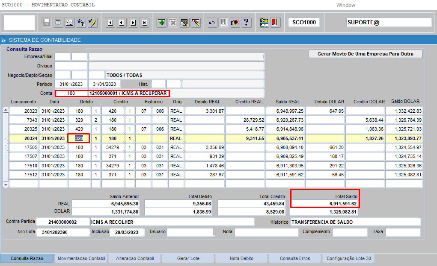The height and width of the screenshot is (266, 437).
Task: Click the SUPORTE@ field in the toolbar
Action: (389, 22)
